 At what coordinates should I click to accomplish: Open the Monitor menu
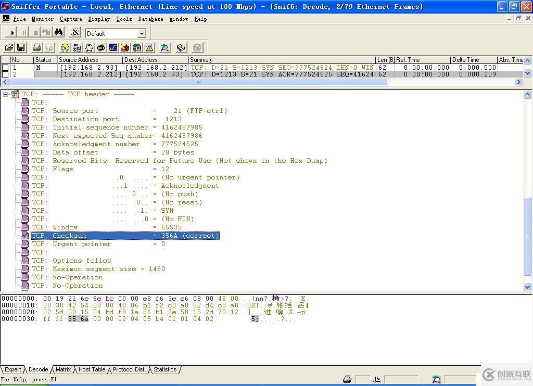click(x=43, y=19)
